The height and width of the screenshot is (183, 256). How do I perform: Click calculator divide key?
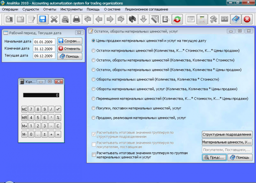tap(51, 109)
